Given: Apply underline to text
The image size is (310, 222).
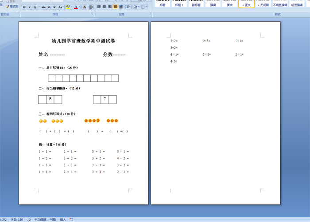Looking at the screenshot, I should coord(35,7).
